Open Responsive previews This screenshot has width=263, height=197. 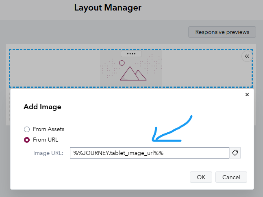pos(222,32)
